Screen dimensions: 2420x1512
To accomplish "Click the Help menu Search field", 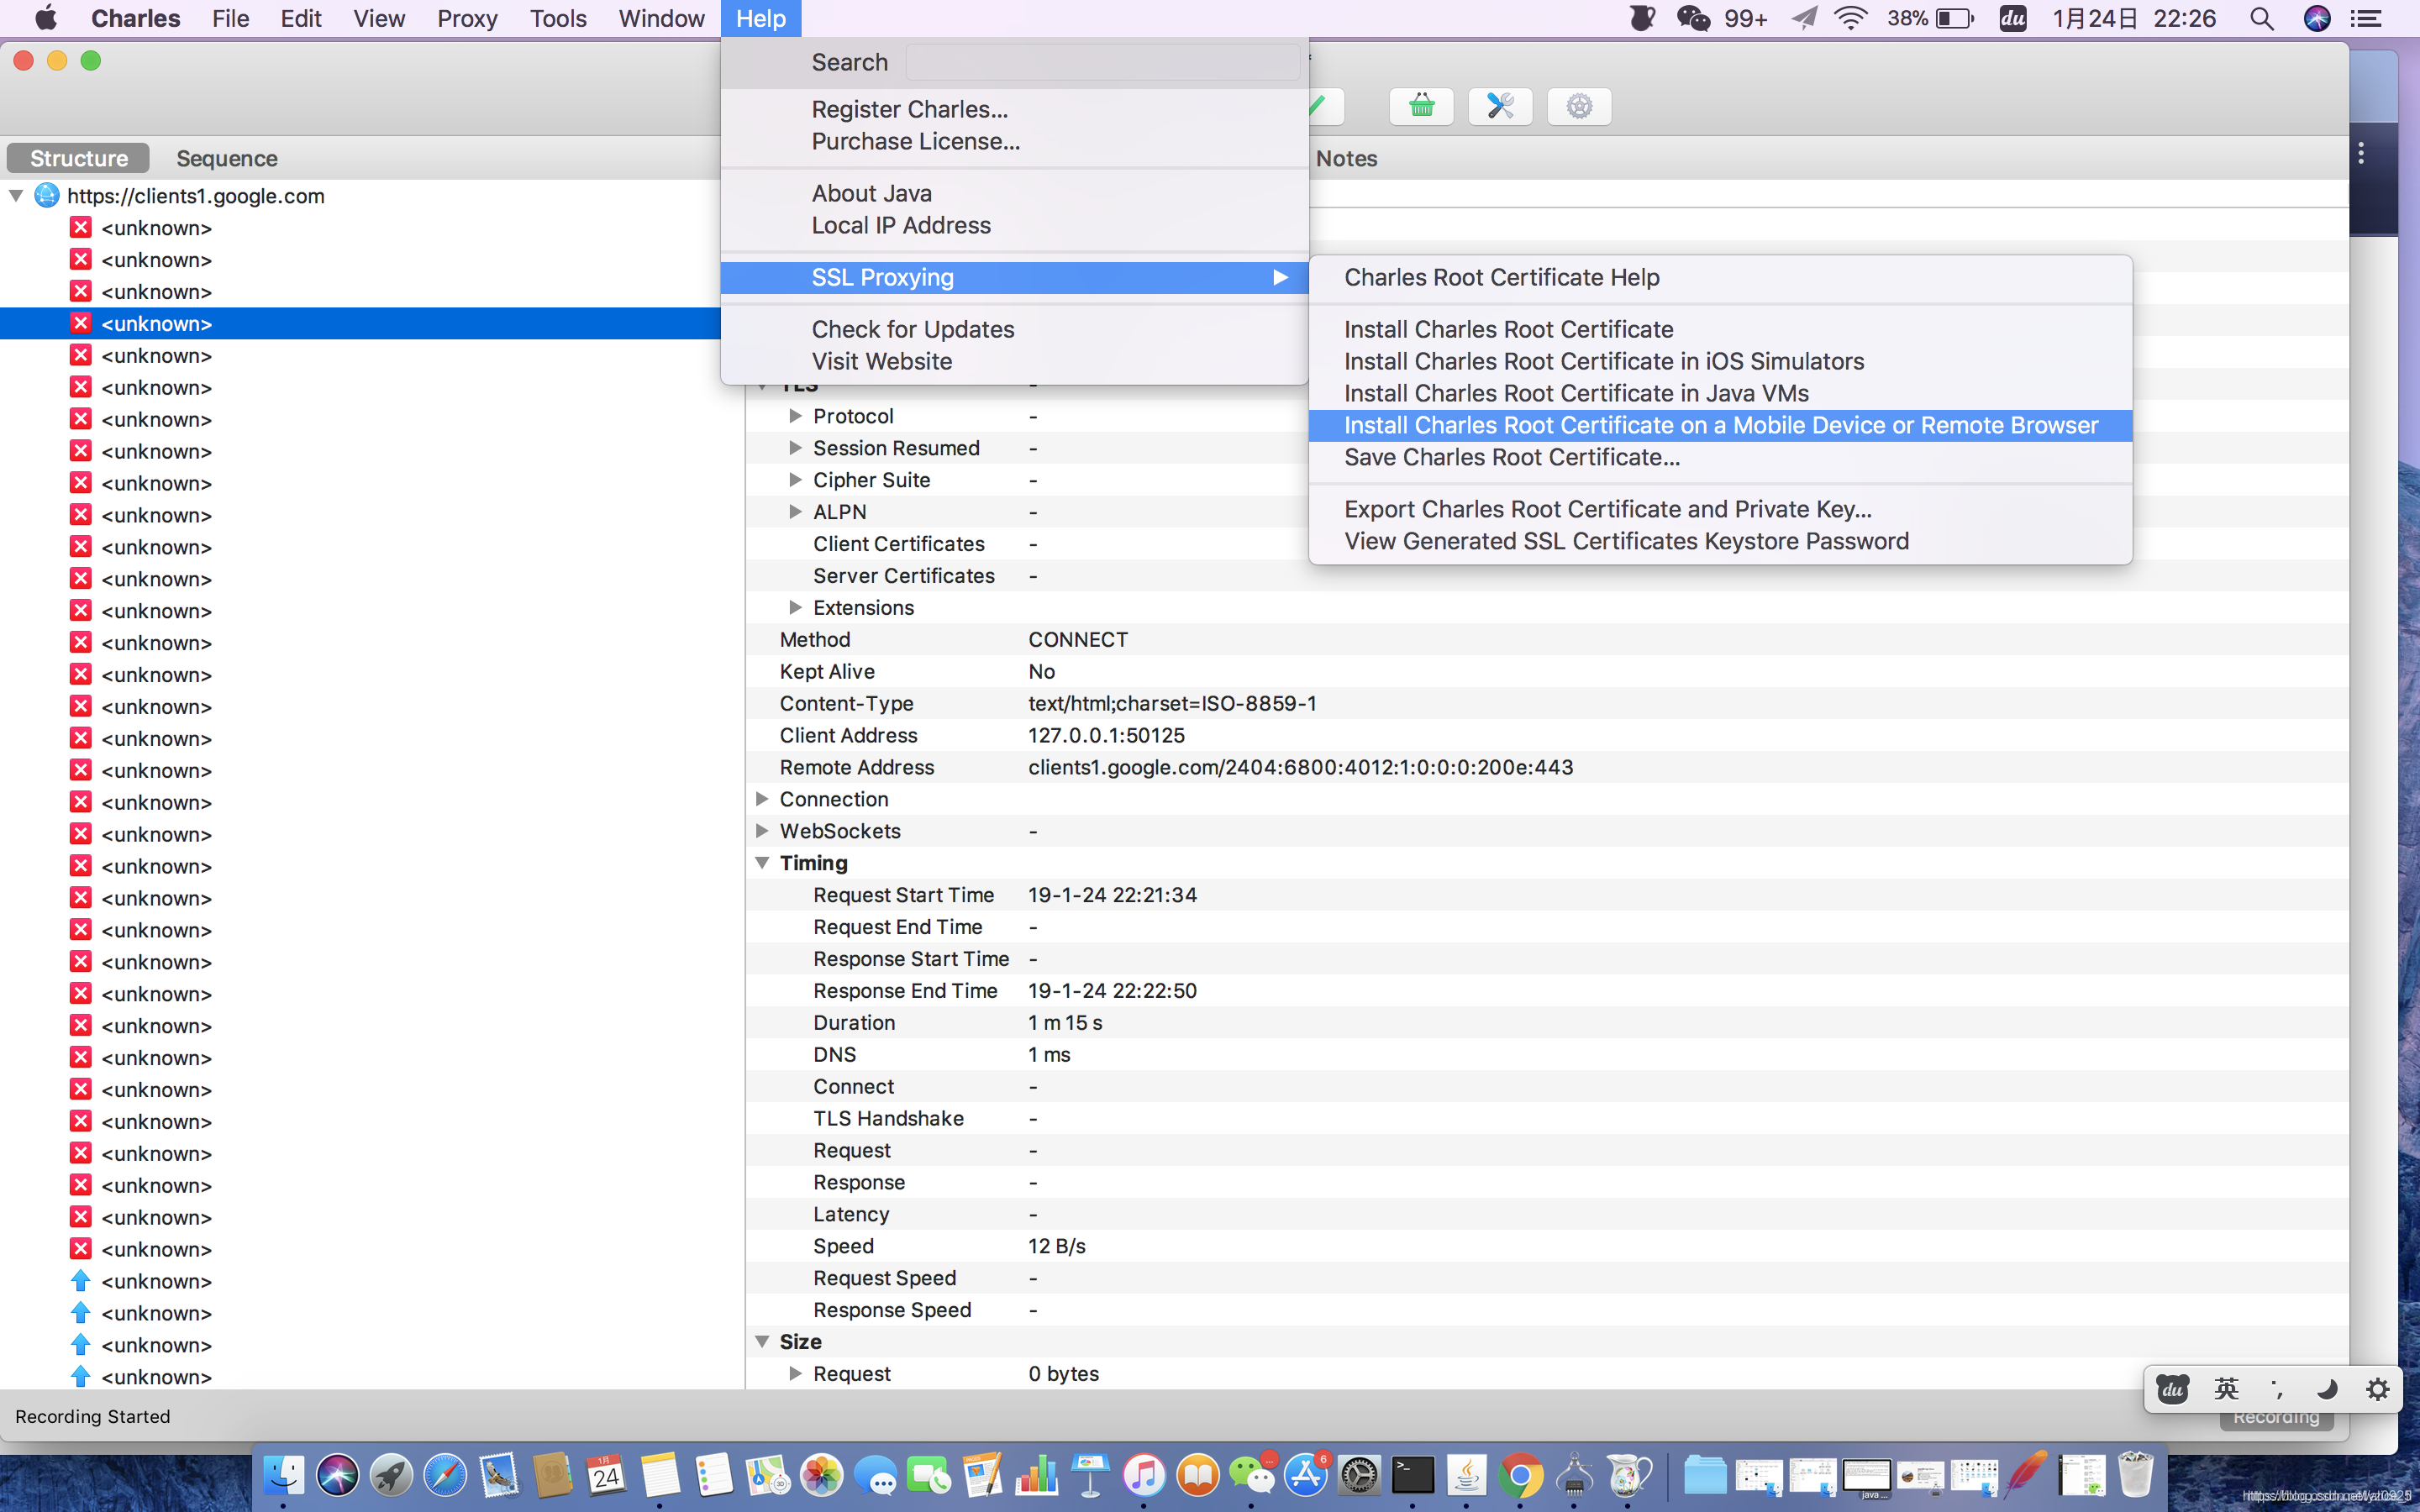I will [1103, 62].
